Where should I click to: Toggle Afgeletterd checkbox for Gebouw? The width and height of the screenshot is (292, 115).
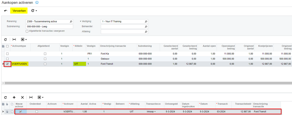pyautogui.click(x=45, y=59)
